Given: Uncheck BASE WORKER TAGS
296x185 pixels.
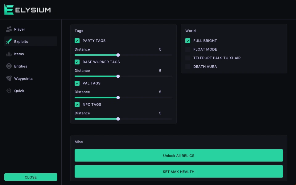Looking at the screenshot, I should tap(77, 62).
